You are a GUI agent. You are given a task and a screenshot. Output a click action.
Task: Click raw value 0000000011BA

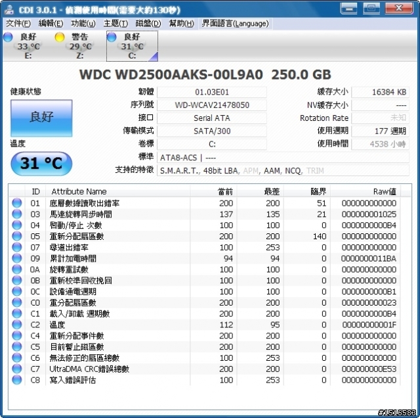tap(369, 258)
